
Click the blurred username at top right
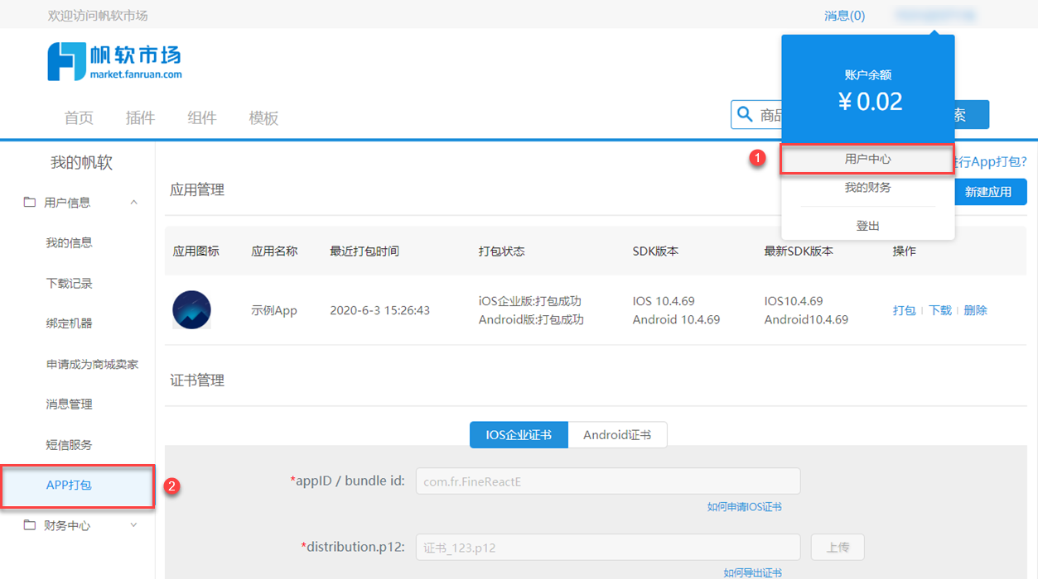[x=935, y=16]
